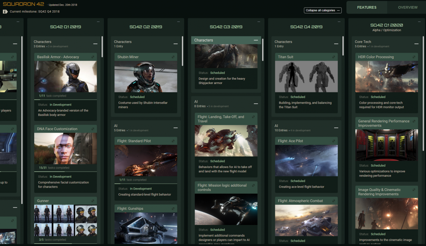Click the expand icon on DNA Face Customization
426x246 pixels.
tap(93, 129)
